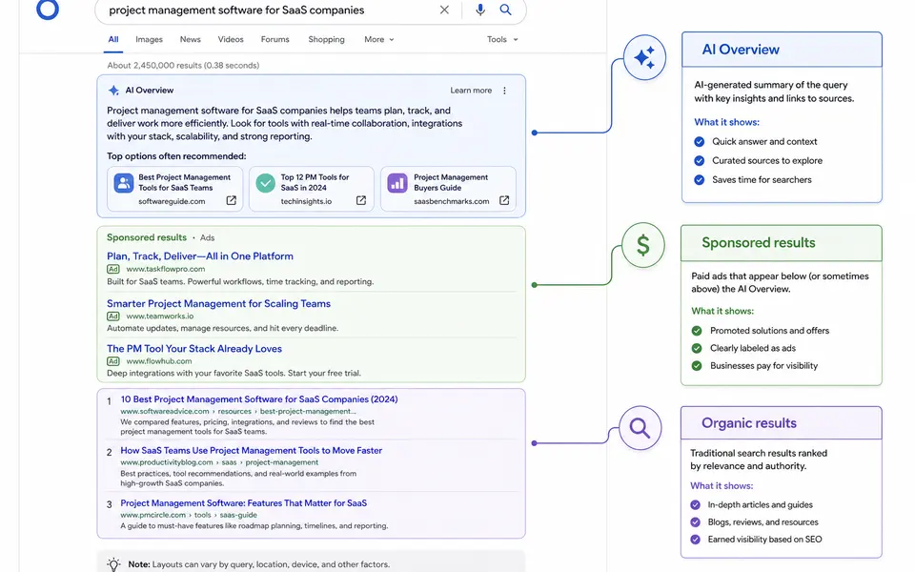The width and height of the screenshot is (915, 572).
Task: Click In-depth articles and guides text
Action: [x=761, y=505]
